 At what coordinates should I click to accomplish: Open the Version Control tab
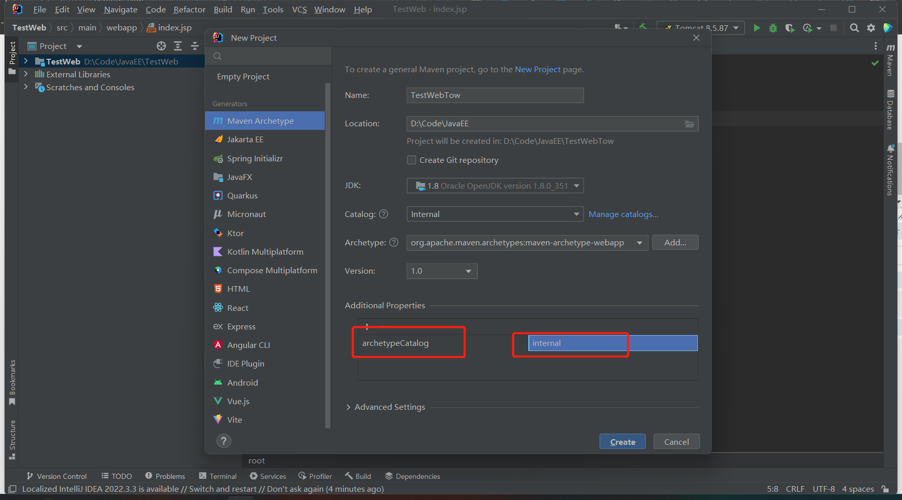(57, 476)
